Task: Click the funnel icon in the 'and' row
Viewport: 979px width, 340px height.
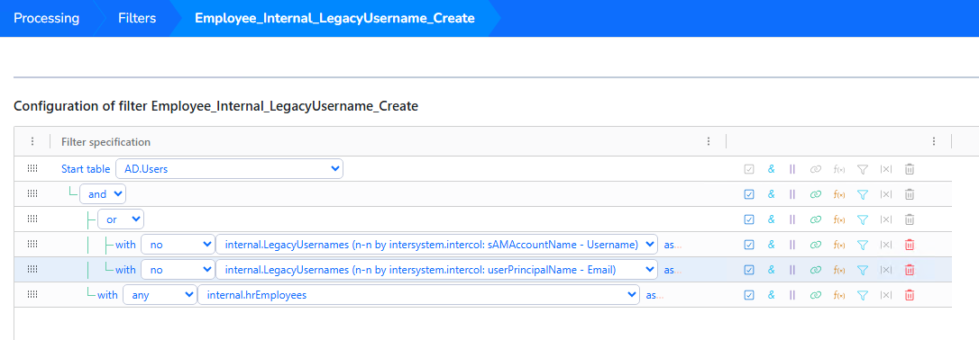Action: [862, 194]
